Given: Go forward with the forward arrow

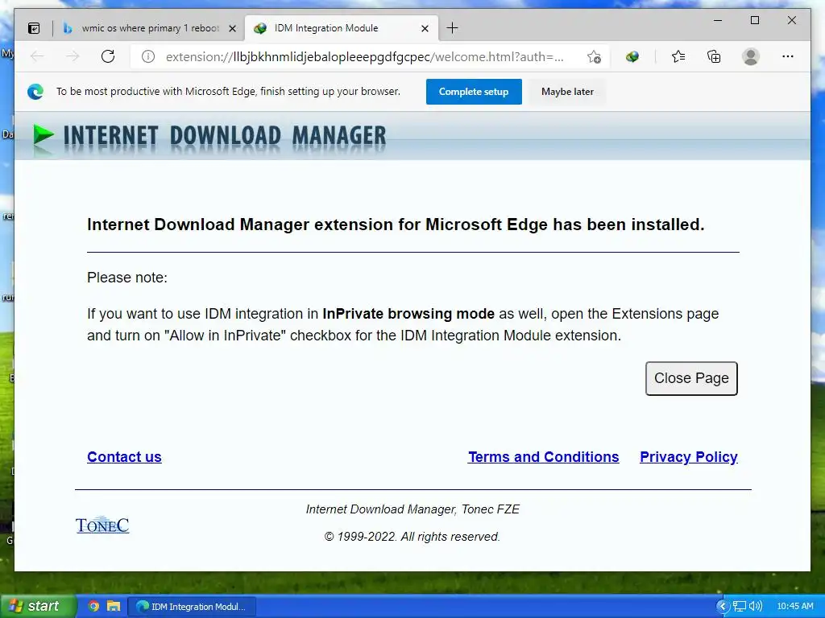Looking at the screenshot, I should click(72, 56).
